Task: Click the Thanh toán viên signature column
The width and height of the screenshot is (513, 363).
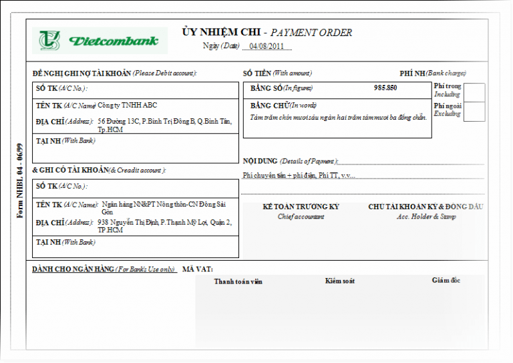Action: click(x=238, y=308)
